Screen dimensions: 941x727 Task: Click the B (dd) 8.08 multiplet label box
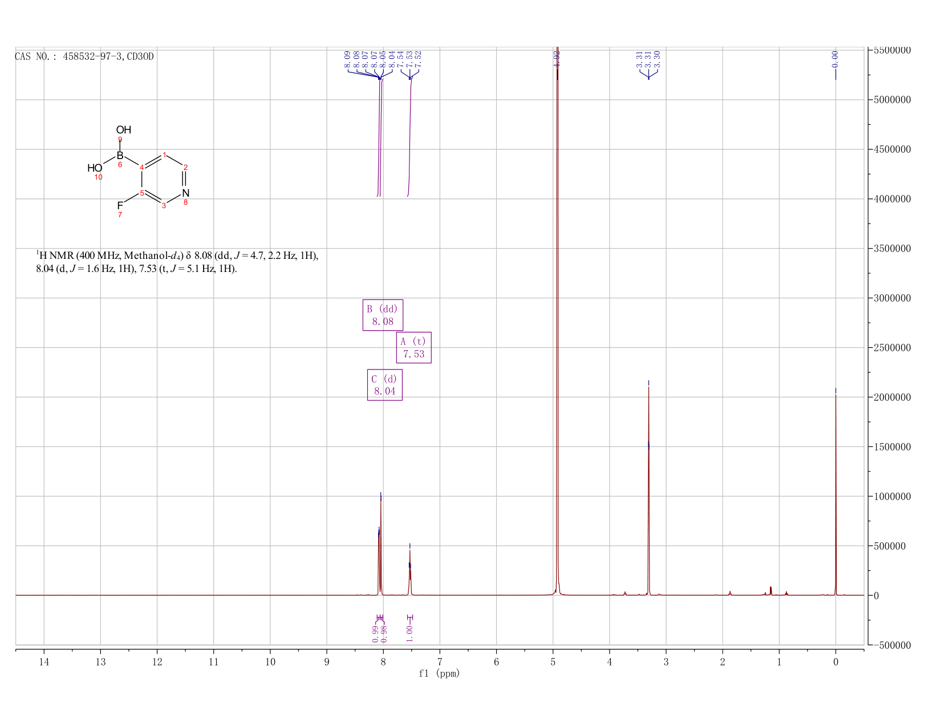coord(383,315)
